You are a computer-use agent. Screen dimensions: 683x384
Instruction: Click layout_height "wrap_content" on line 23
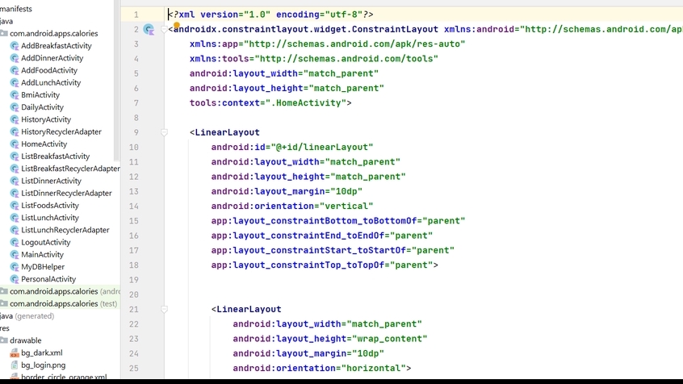pyautogui.click(x=389, y=339)
